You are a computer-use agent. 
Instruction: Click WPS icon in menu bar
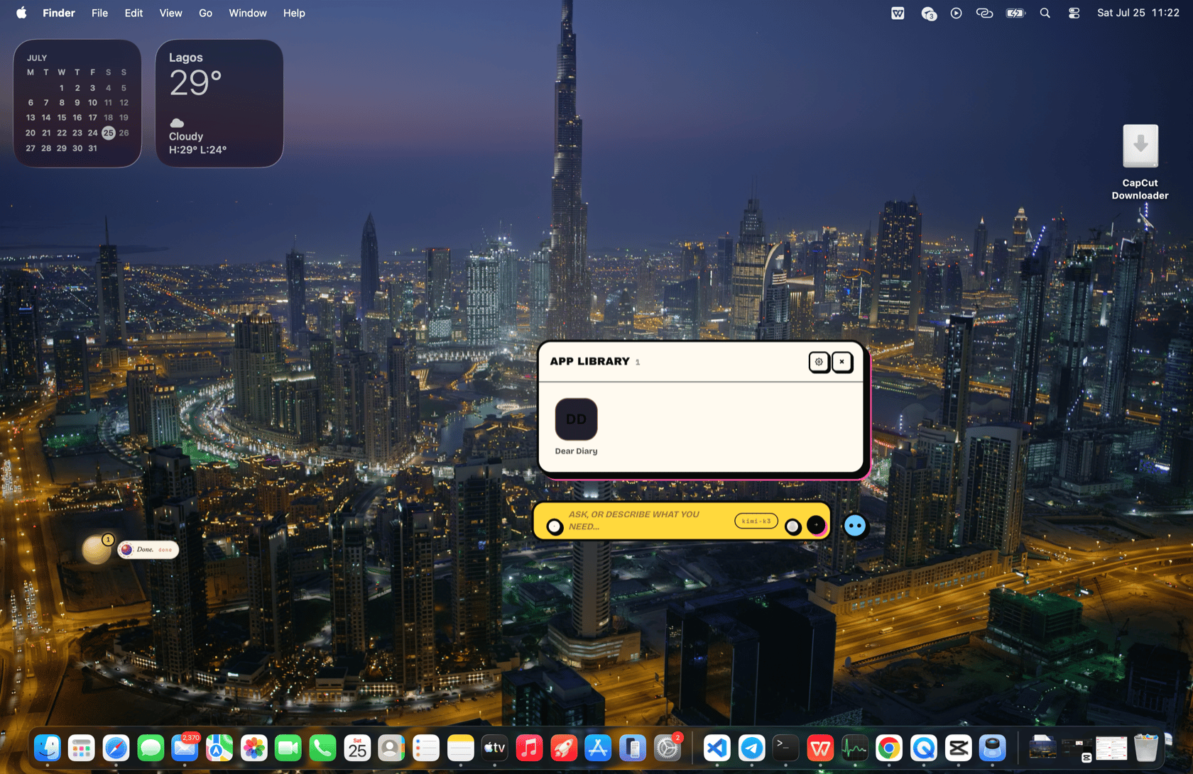click(898, 13)
